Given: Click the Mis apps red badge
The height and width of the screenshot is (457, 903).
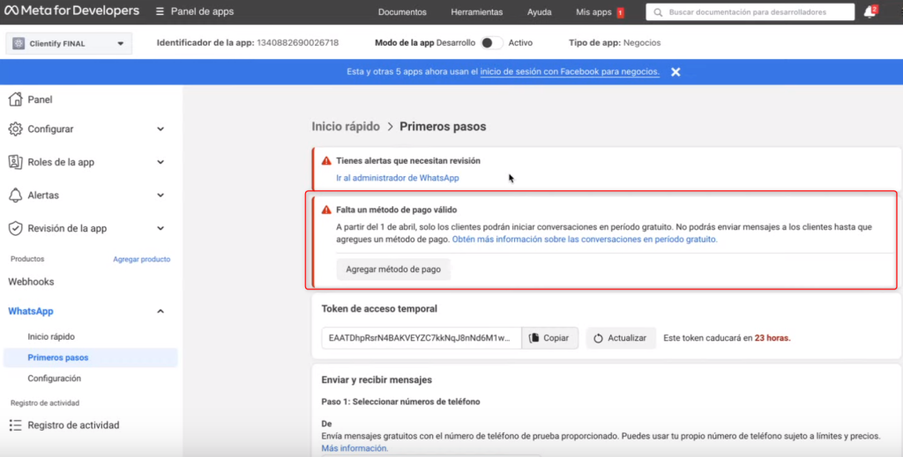Looking at the screenshot, I should click(620, 12).
